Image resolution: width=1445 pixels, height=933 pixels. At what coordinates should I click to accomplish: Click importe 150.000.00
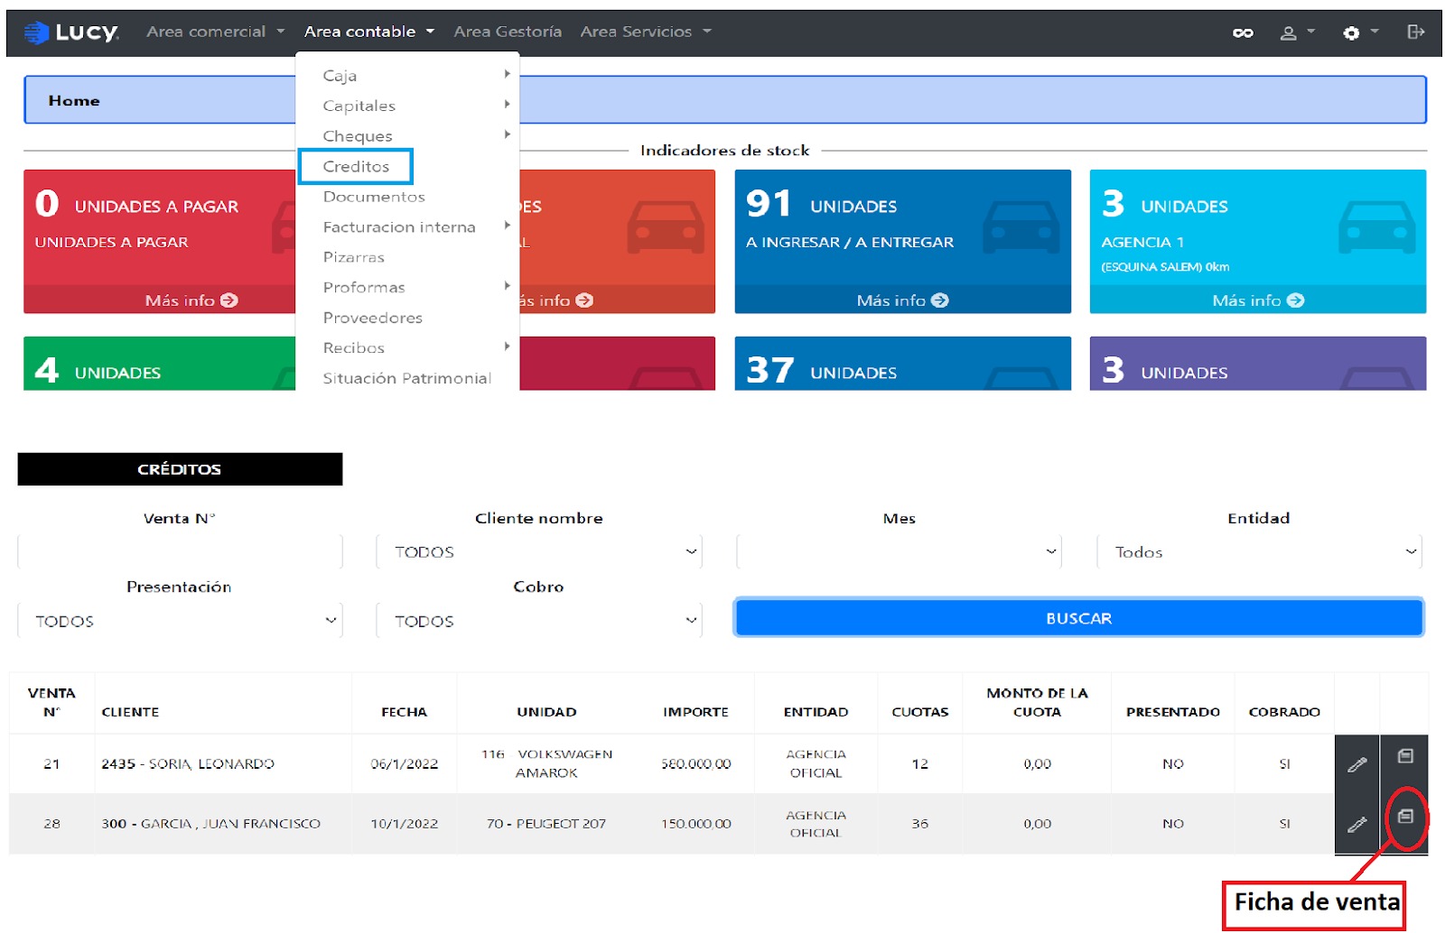[695, 824]
